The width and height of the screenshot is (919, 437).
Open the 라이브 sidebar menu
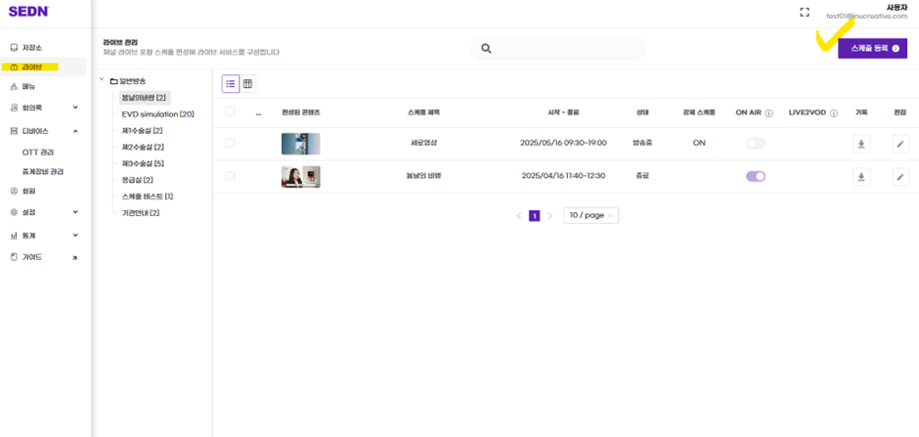pyautogui.click(x=44, y=67)
